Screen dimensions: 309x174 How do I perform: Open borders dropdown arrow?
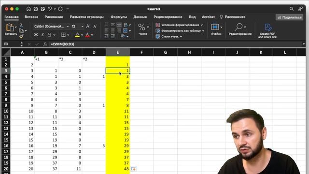[68, 35]
